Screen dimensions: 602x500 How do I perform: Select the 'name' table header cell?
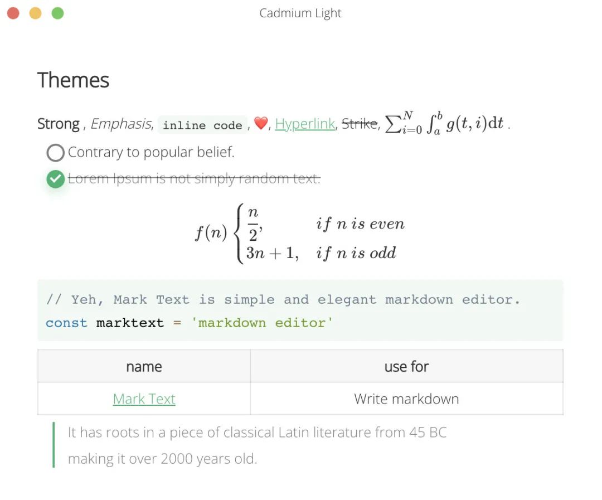coord(144,366)
